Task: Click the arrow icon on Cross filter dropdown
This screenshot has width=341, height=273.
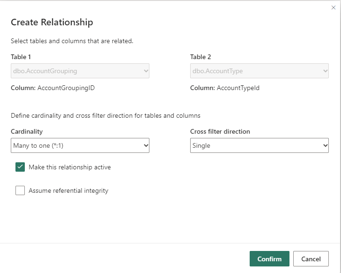Action: coord(325,145)
